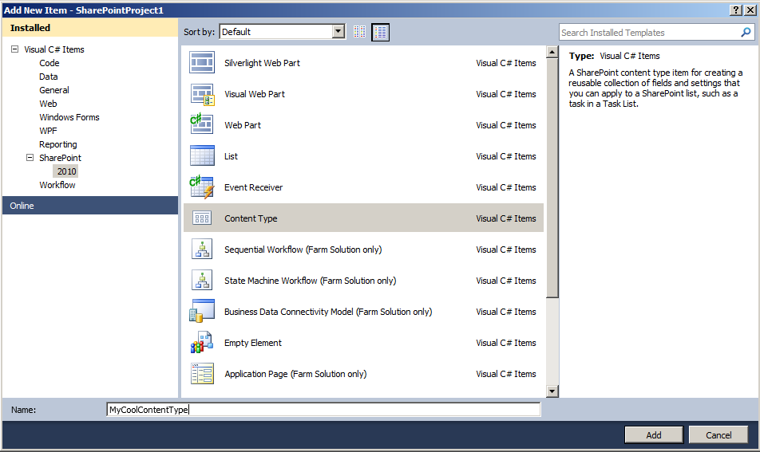The width and height of the screenshot is (760, 452).
Task: Select 'Business Data Connectivity Model' text
Action: pos(289,312)
